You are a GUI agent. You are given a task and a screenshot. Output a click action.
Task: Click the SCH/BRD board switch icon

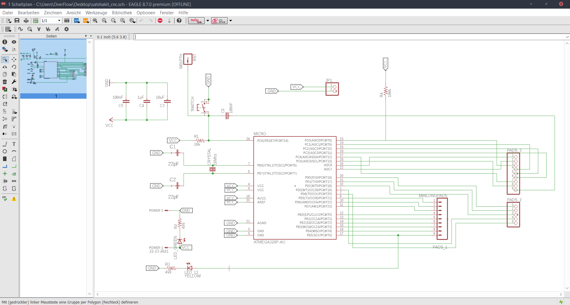click(36, 21)
